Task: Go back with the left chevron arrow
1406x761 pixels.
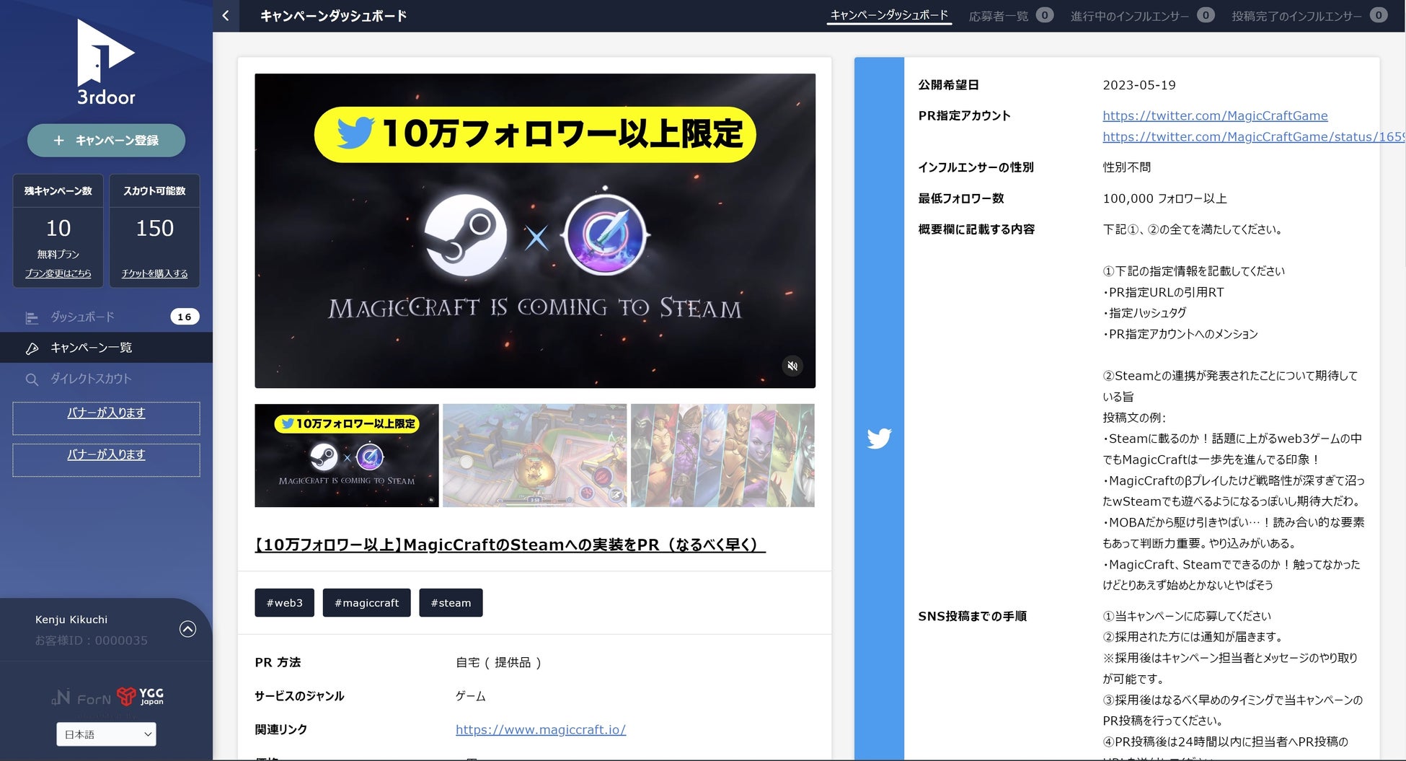Action: click(x=226, y=15)
